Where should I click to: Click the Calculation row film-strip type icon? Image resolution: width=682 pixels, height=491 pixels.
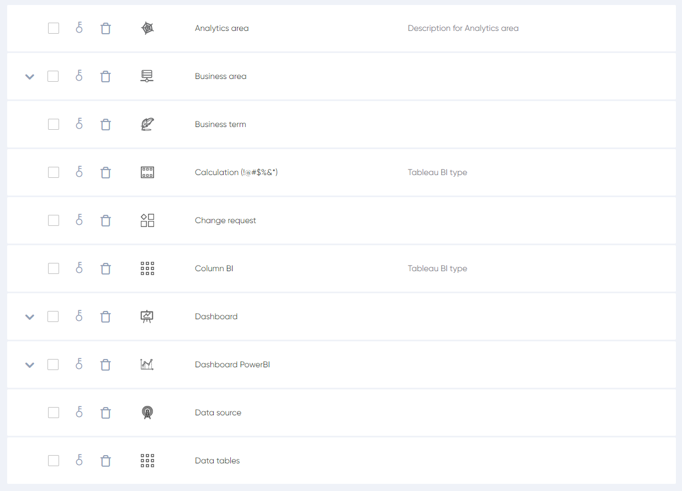point(147,172)
